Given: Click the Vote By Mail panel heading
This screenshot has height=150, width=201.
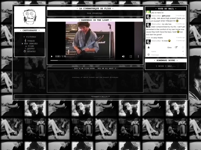Looking at the screenshot, I should point(166,9).
